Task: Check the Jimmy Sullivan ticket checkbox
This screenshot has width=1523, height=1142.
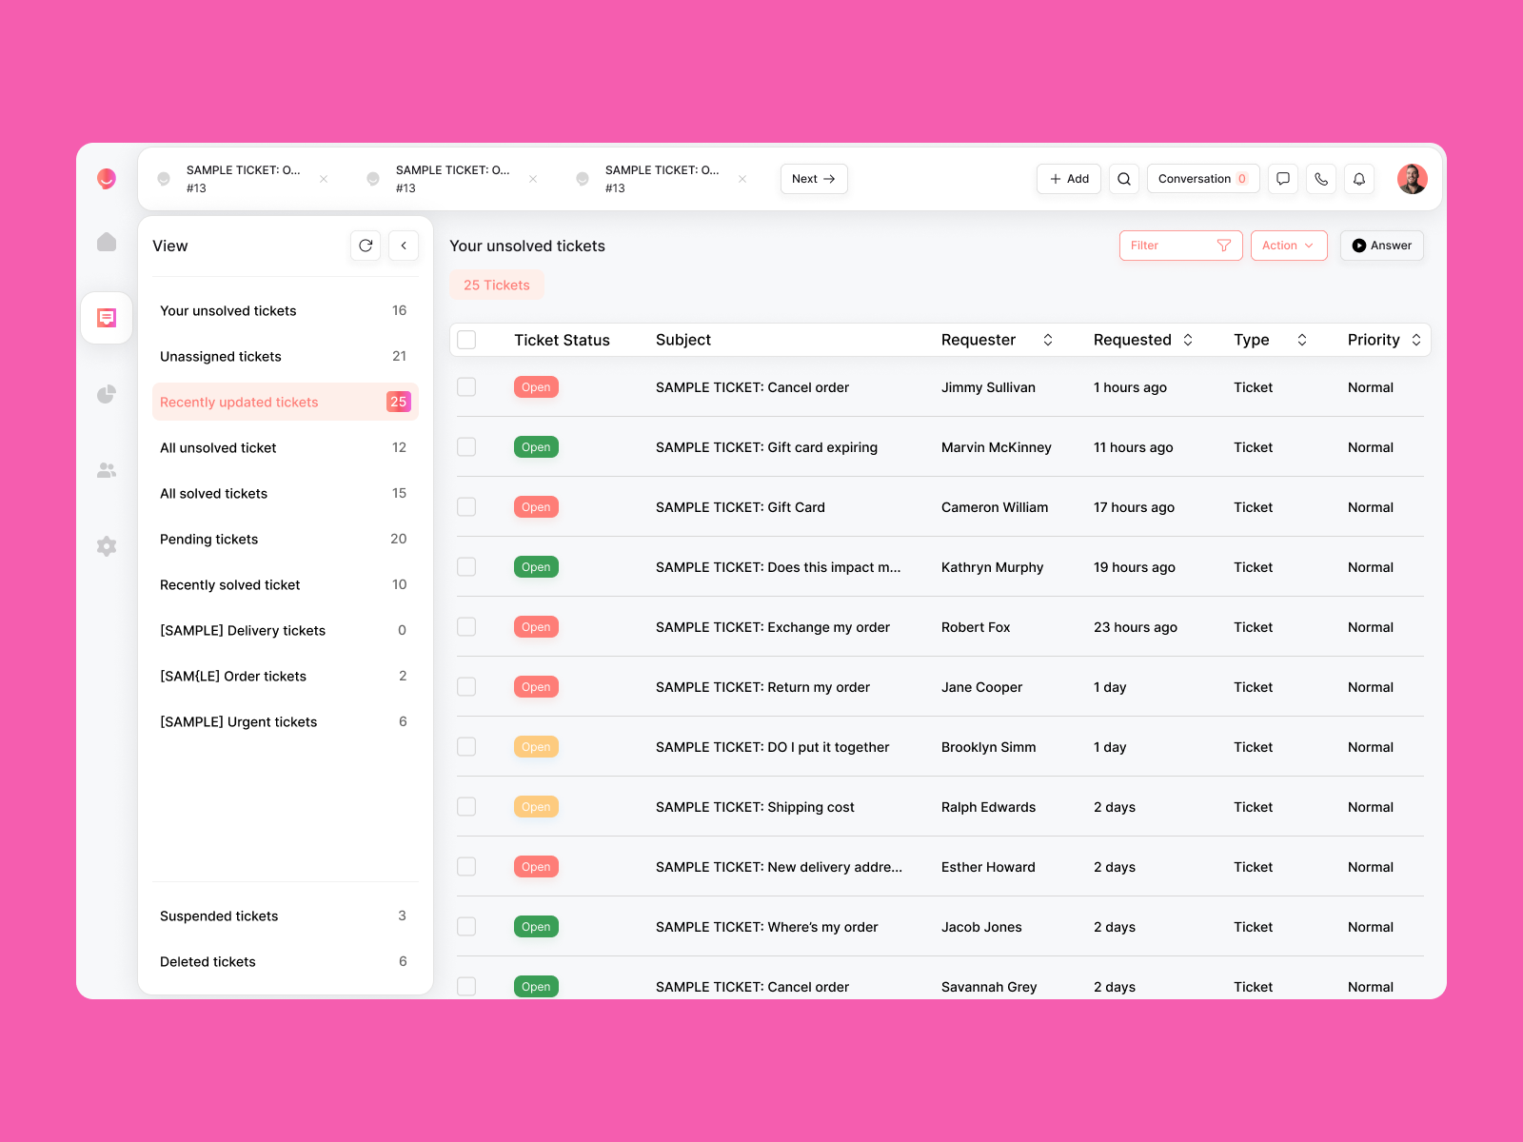Action: coord(466,387)
